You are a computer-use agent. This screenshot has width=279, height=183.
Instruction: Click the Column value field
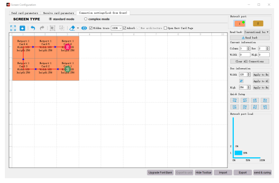(x=243, y=48)
